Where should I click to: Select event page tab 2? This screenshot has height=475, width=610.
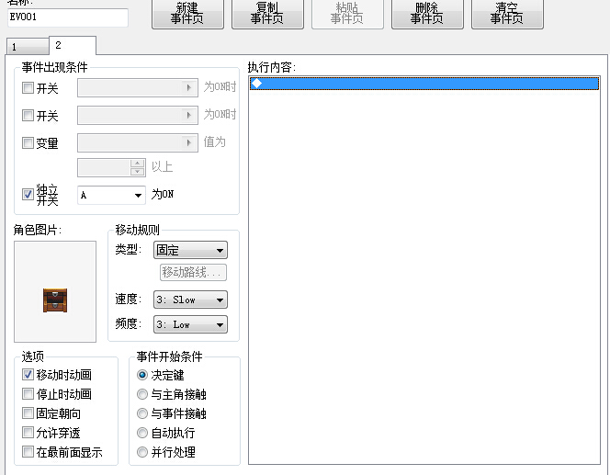pyautogui.click(x=73, y=46)
